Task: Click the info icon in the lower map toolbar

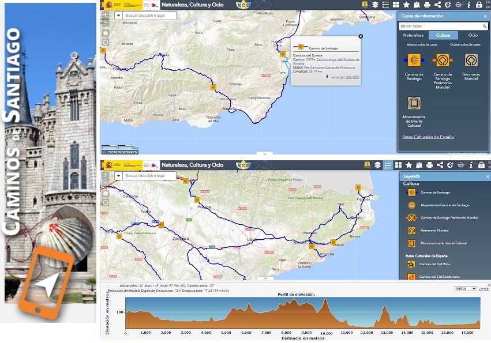Action: pos(471,165)
